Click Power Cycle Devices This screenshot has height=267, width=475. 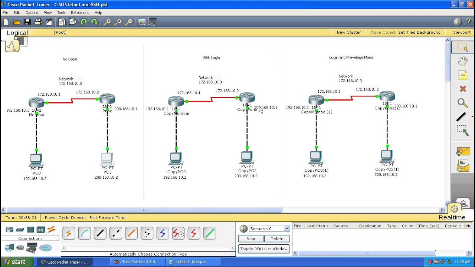[x=66, y=218]
